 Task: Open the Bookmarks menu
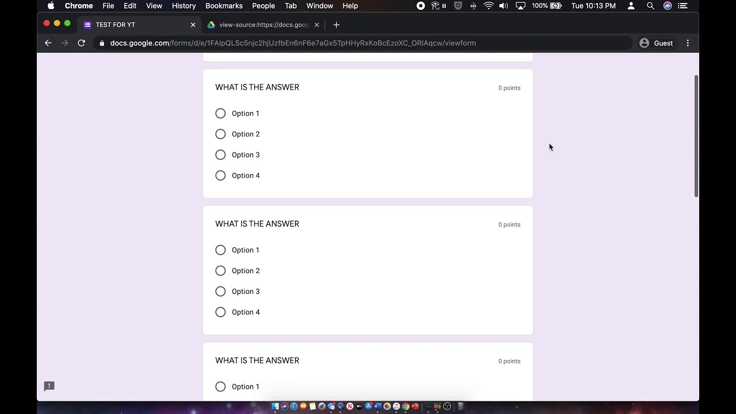pyautogui.click(x=224, y=6)
